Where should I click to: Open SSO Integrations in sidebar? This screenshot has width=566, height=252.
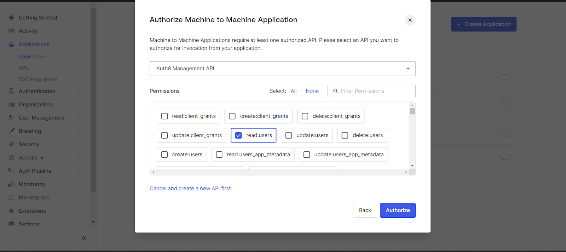coord(38,79)
